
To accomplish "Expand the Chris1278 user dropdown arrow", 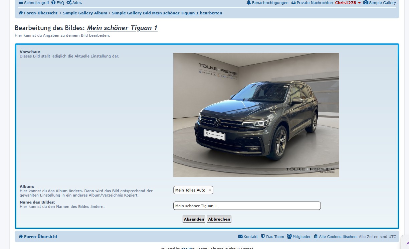I will [x=359, y=3].
